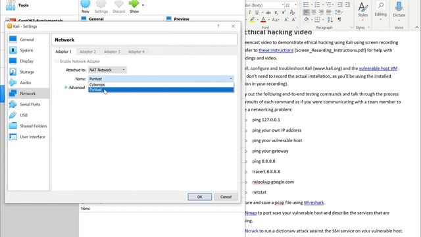Click the 'nslookup google.com' text in document
The image size is (421, 237).
click(273, 182)
